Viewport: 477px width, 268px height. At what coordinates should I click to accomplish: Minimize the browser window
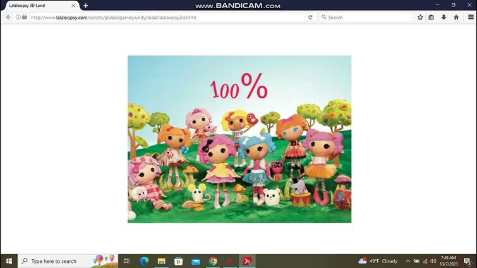pyautogui.click(x=437, y=5)
